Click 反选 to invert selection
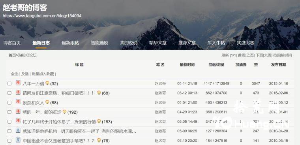Viewport: 300px width, 145px height. point(25,74)
